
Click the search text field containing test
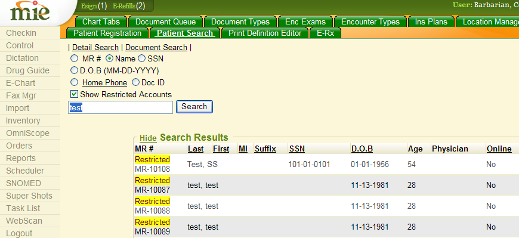coord(121,107)
